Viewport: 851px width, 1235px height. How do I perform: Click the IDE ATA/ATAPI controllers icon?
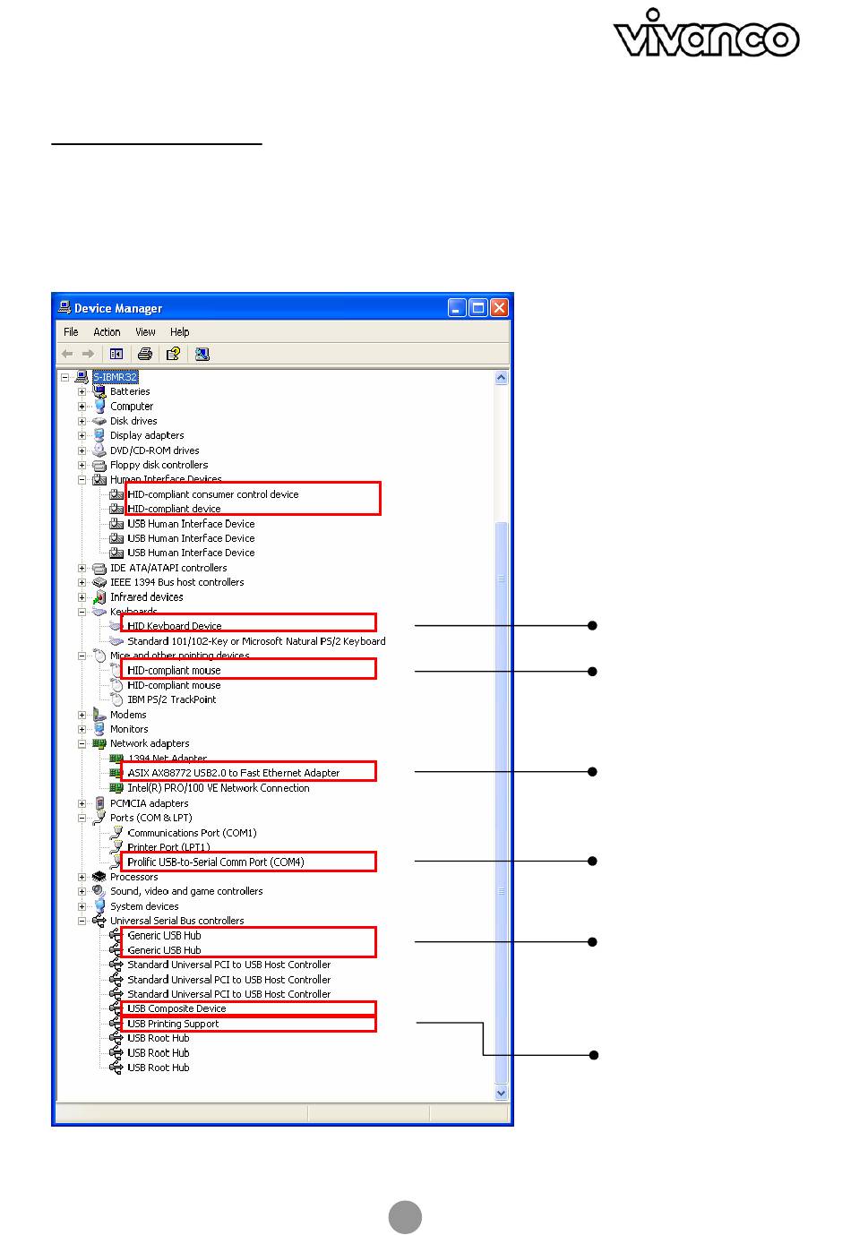(x=99, y=568)
